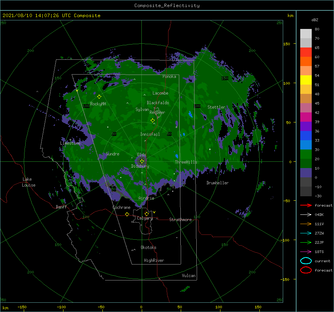334x312 pixels.
Task: Click the Sylvan label on map
Action: tap(142, 109)
